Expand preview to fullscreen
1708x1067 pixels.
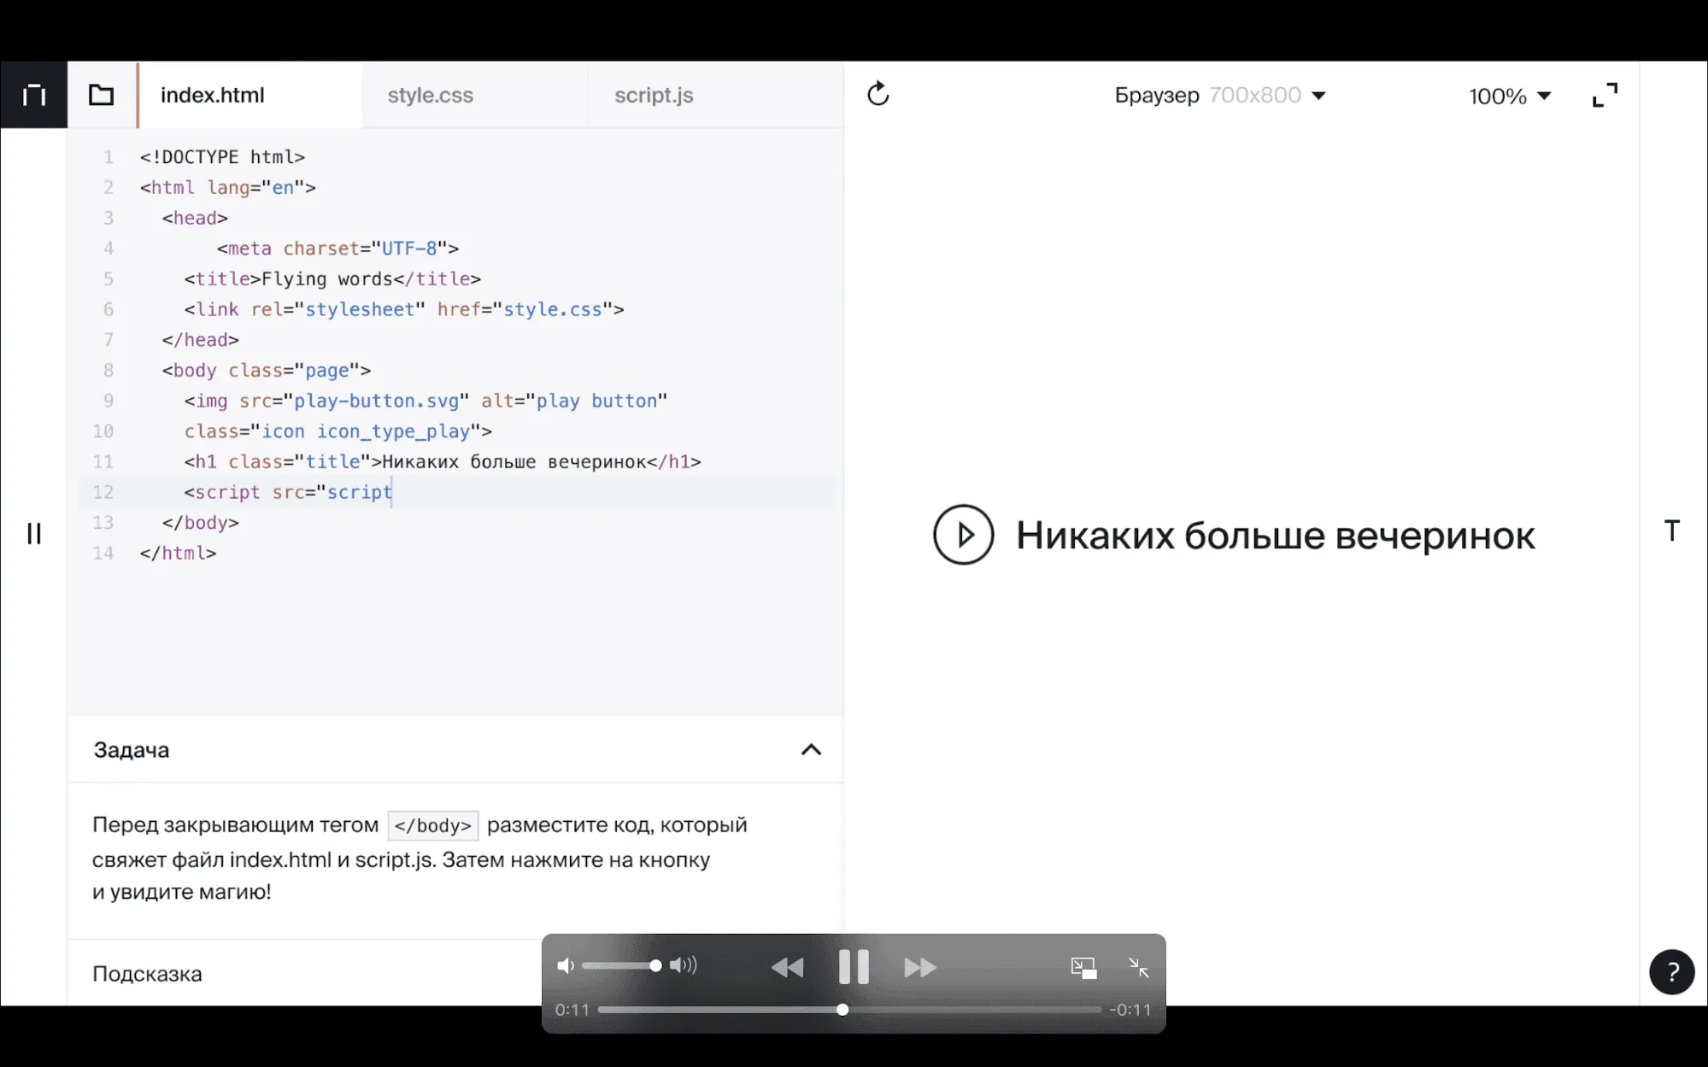[1605, 95]
